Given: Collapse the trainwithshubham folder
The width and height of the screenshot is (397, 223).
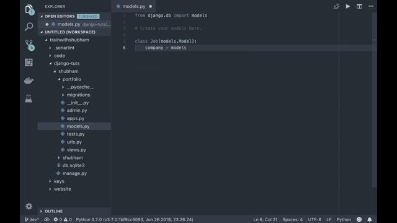Looking at the screenshot, I should coord(46,40).
